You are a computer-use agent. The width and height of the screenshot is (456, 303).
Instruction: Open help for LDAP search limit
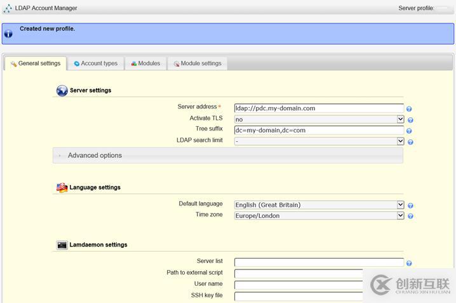[x=410, y=142]
